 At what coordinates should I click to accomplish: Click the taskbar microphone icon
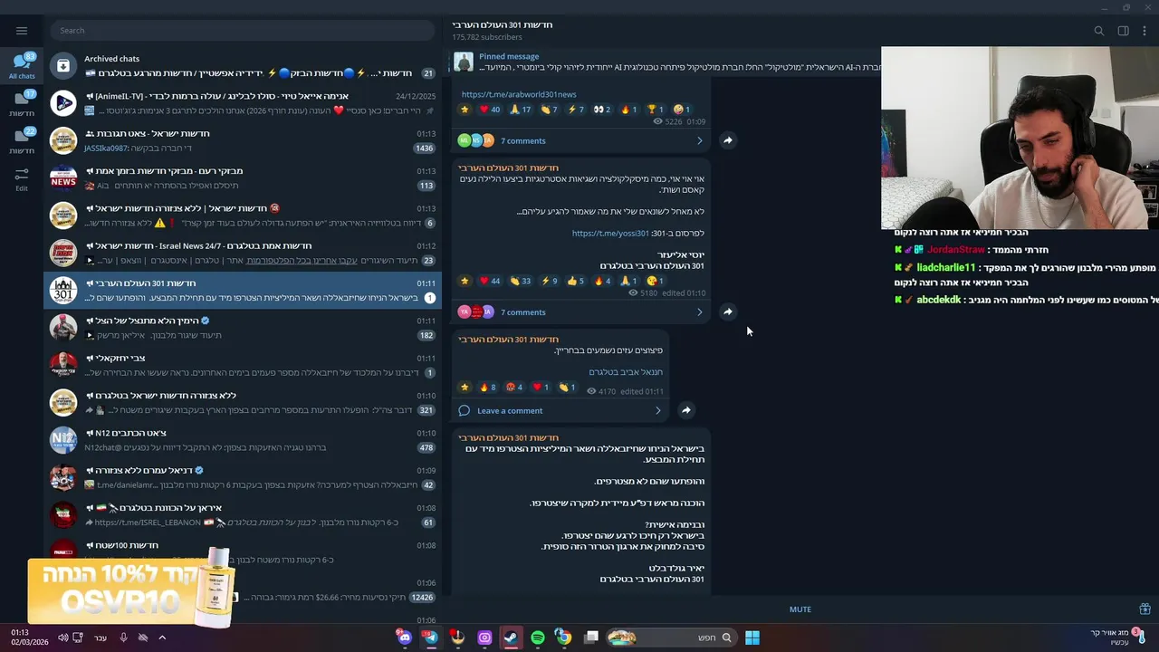(123, 638)
